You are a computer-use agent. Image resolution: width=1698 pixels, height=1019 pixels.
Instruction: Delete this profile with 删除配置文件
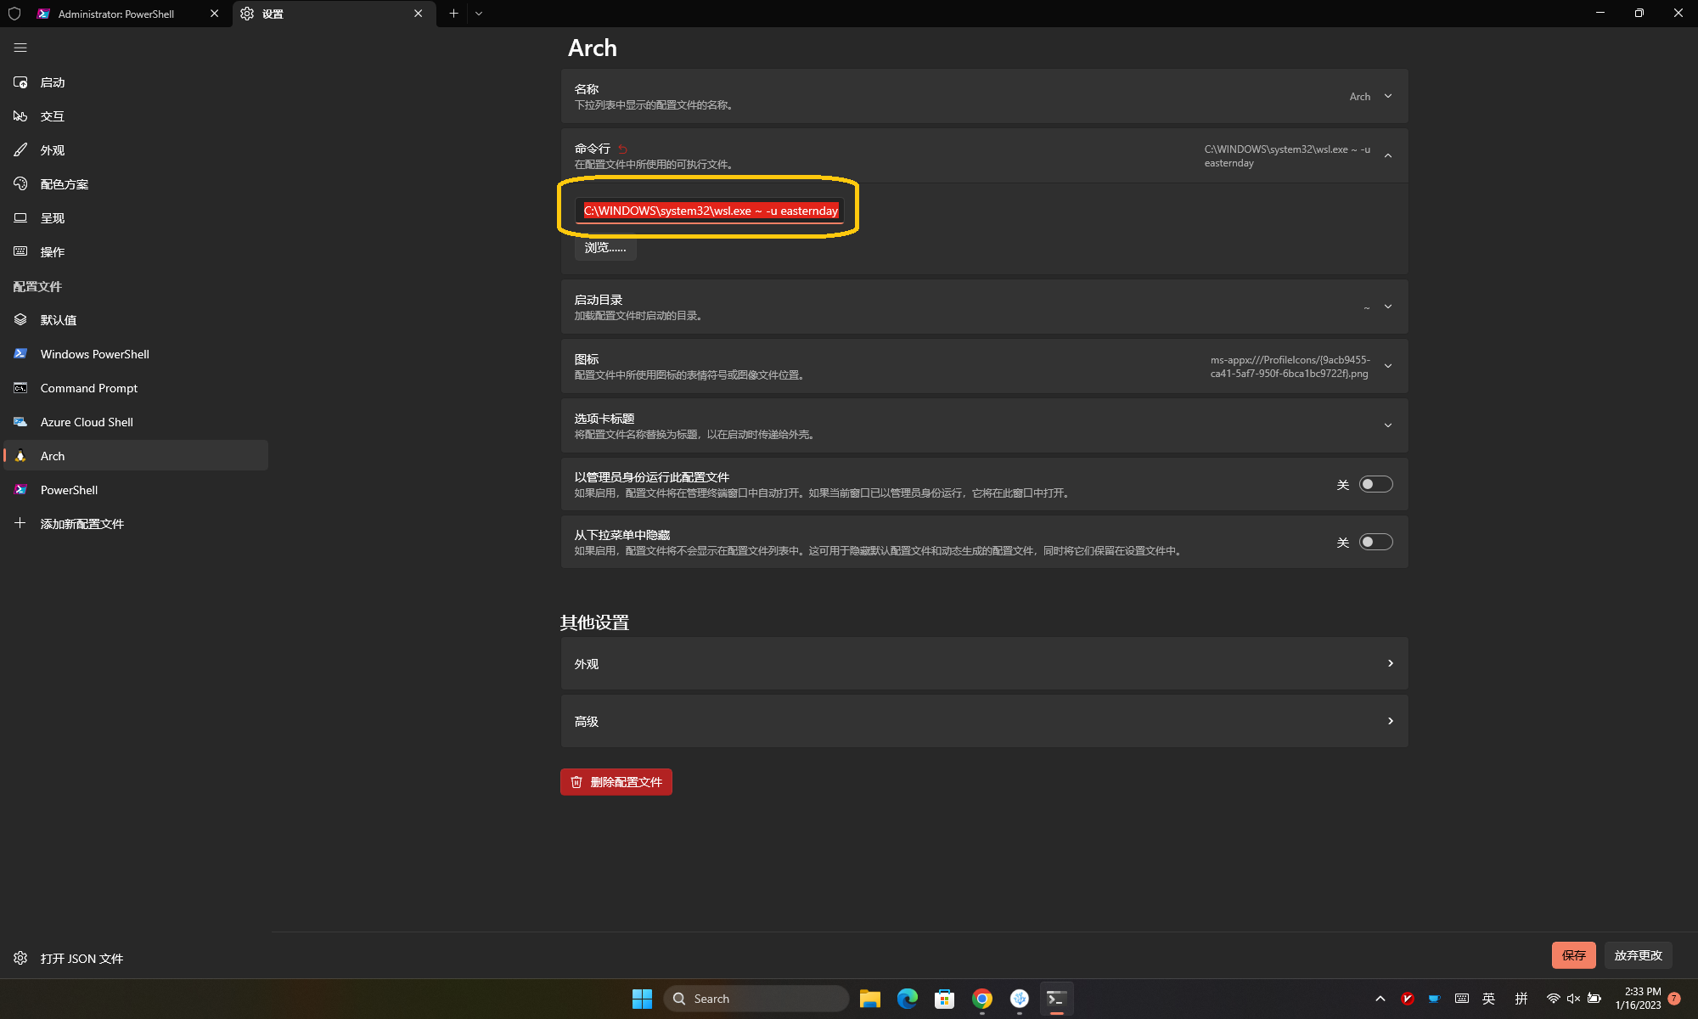[x=616, y=782]
